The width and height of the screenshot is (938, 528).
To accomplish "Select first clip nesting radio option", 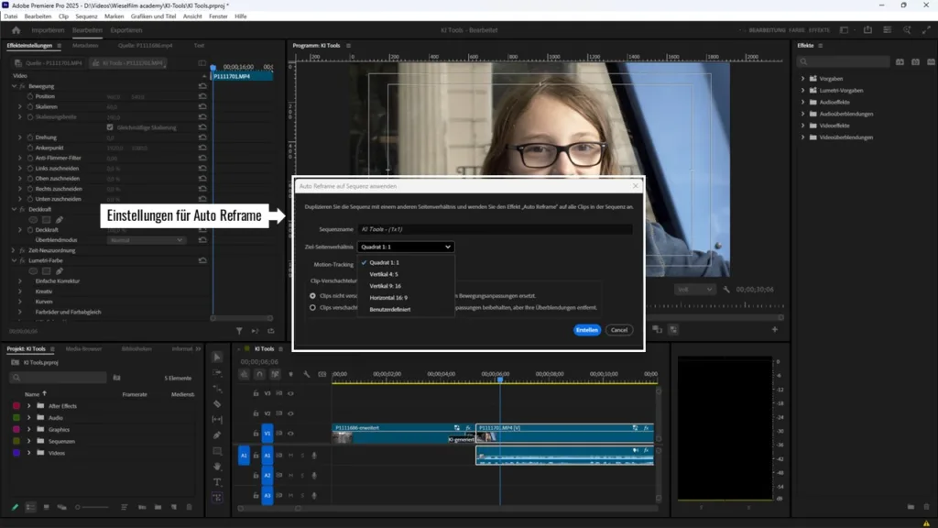I will click(312, 296).
